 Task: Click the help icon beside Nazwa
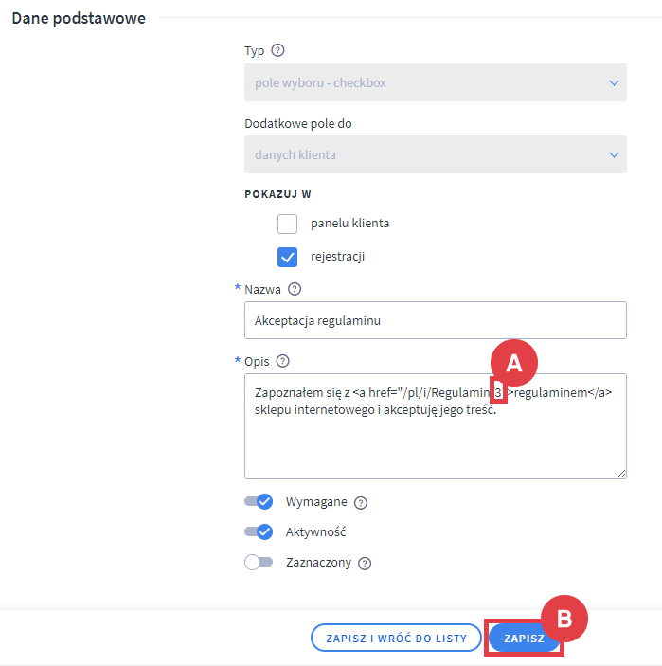coord(295,289)
